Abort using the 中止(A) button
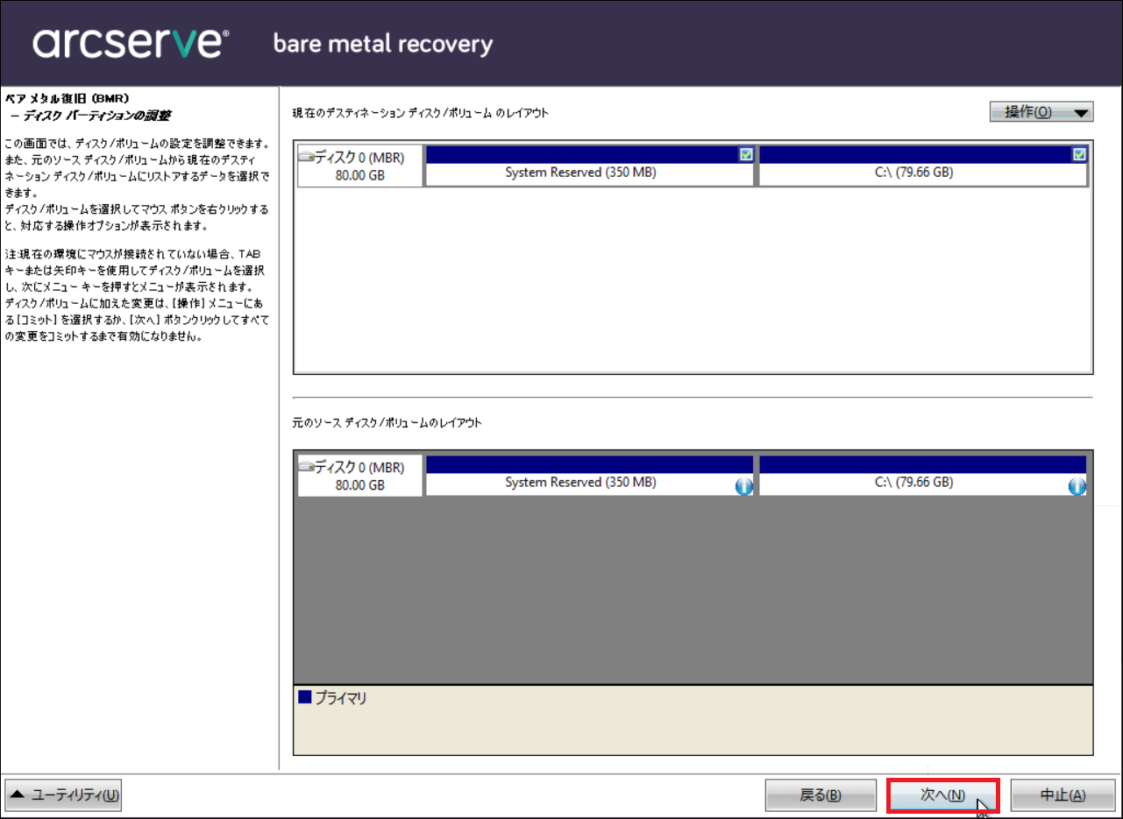This screenshot has width=1123, height=819. (1063, 795)
